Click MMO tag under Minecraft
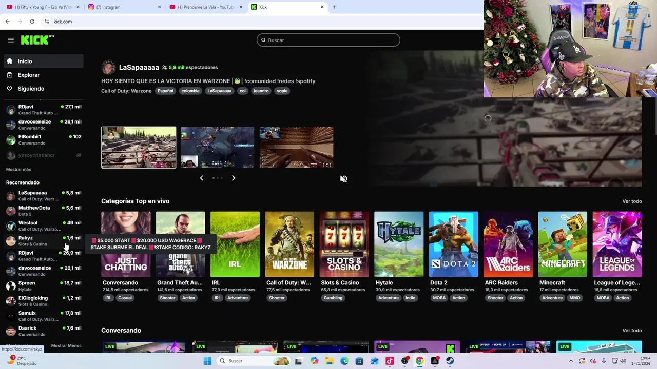The width and height of the screenshot is (657, 369). [575, 298]
